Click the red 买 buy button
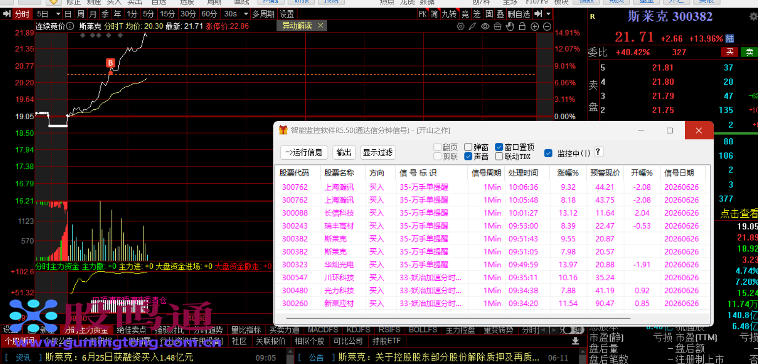 click(x=730, y=52)
